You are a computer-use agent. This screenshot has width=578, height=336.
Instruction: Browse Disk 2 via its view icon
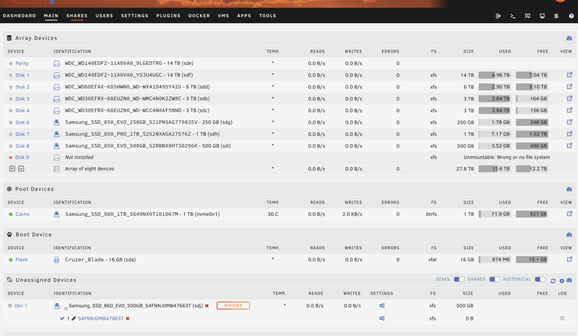coord(569,87)
